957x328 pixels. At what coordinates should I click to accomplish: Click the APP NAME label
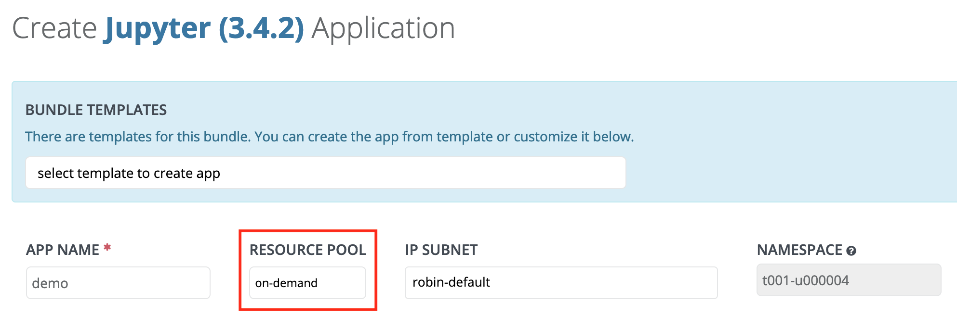[63, 250]
